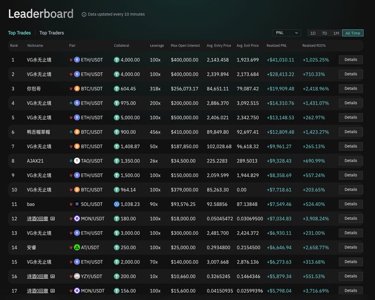Click the BTC coin icon in rank 10 row
This screenshot has height=300, width=375.
pyautogui.click(x=77, y=190)
